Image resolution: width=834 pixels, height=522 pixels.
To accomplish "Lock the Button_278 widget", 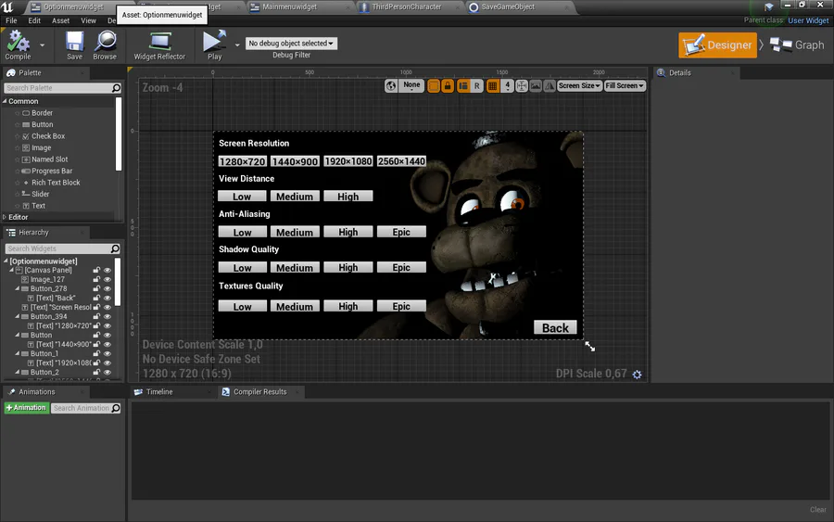I will click(x=96, y=288).
